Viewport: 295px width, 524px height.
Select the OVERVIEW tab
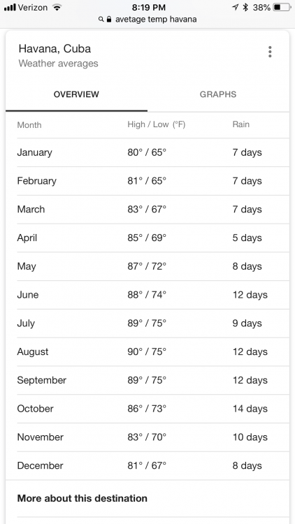76,94
